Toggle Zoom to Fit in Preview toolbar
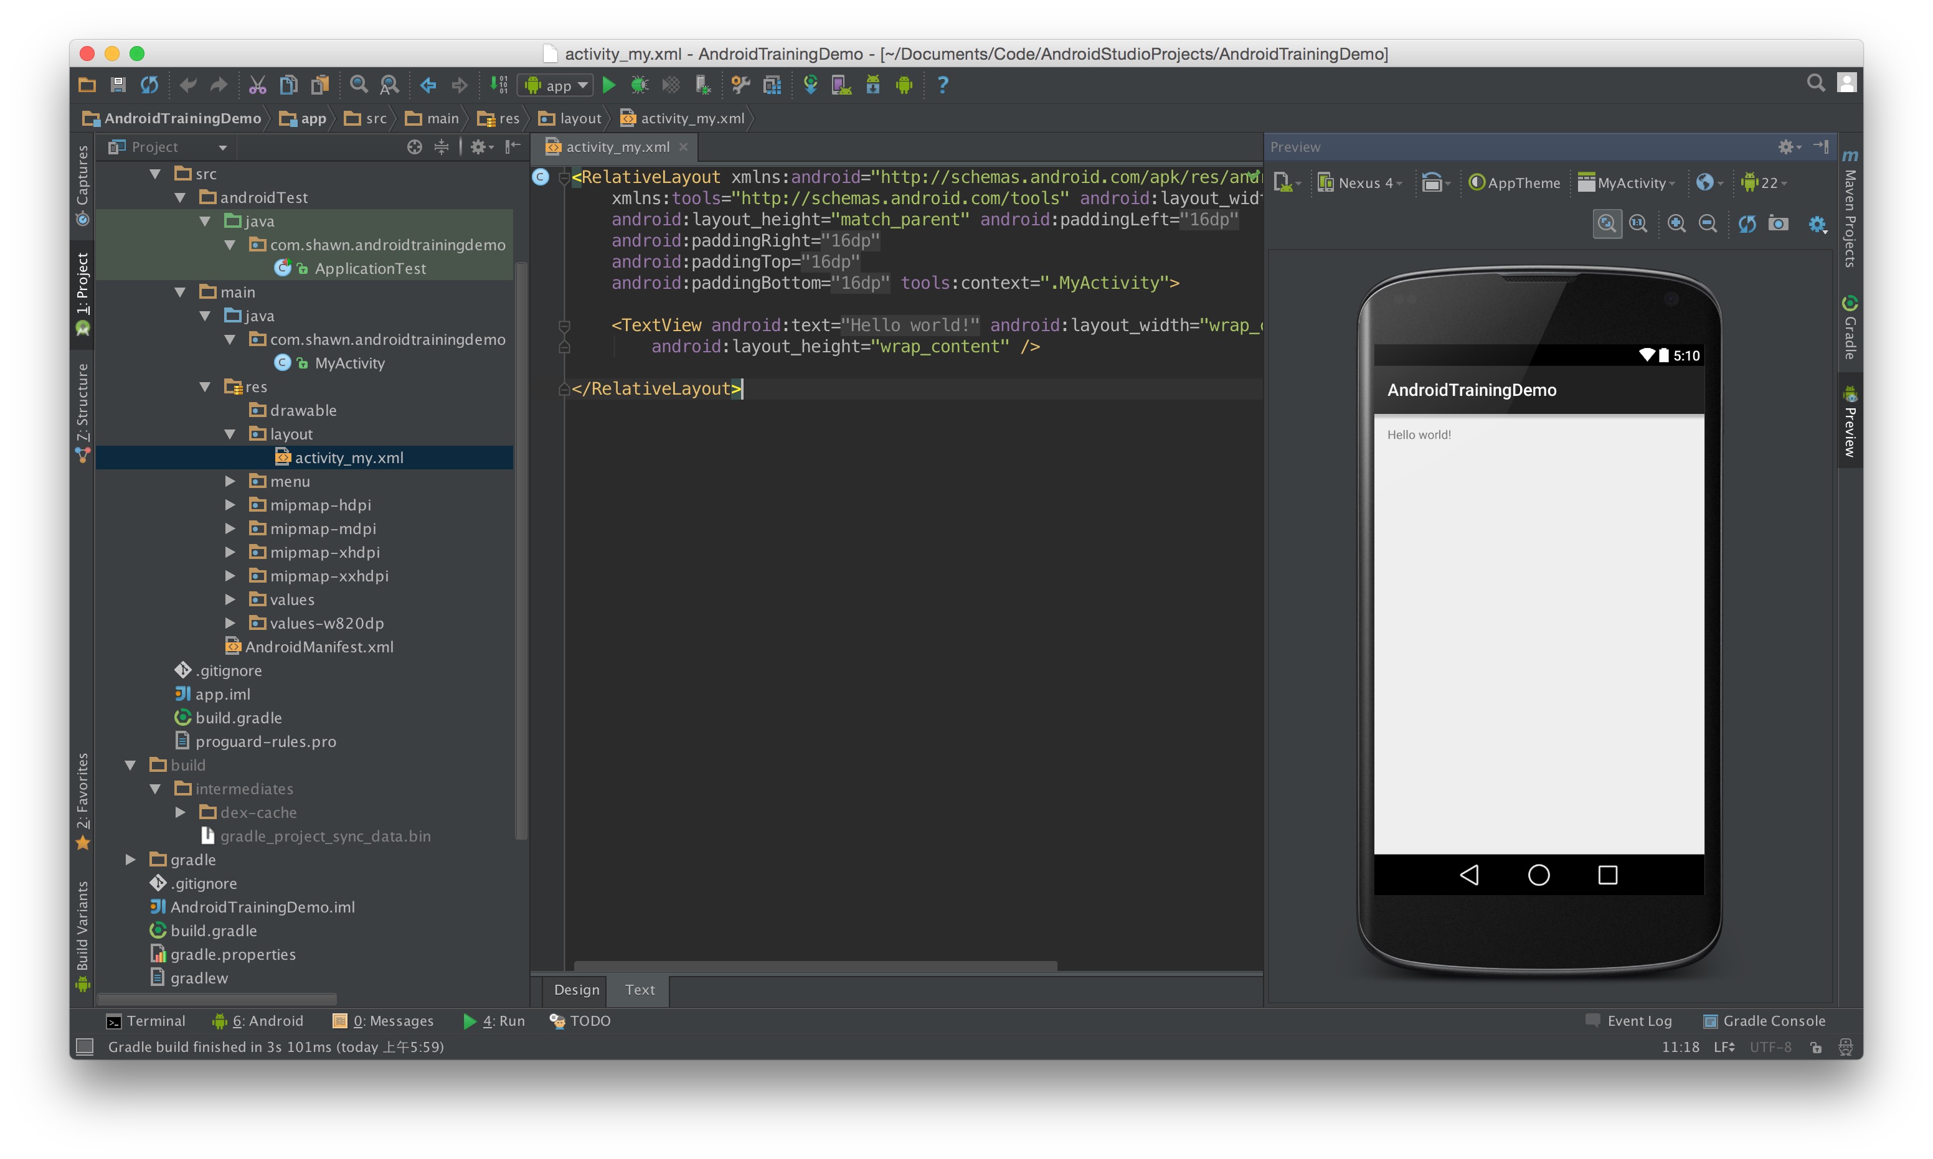The height and width of the screenshot is (1159, 1933). coord(1607,224)
